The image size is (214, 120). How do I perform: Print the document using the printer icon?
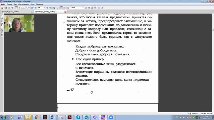pyautogui.click(x=6, y=8)
